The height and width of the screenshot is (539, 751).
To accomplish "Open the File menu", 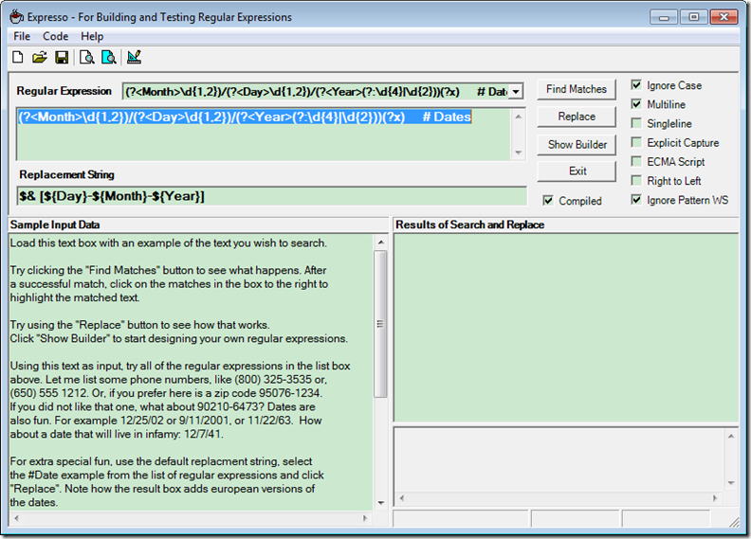I will pos(22,36).
